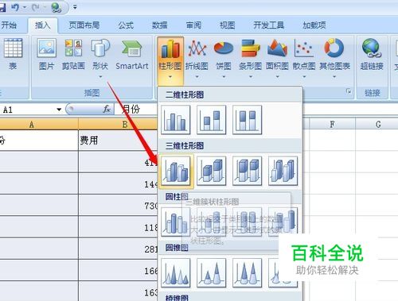Choose clustered cylinder chart thumbnail
398x301 pixels.
[176, 222]
